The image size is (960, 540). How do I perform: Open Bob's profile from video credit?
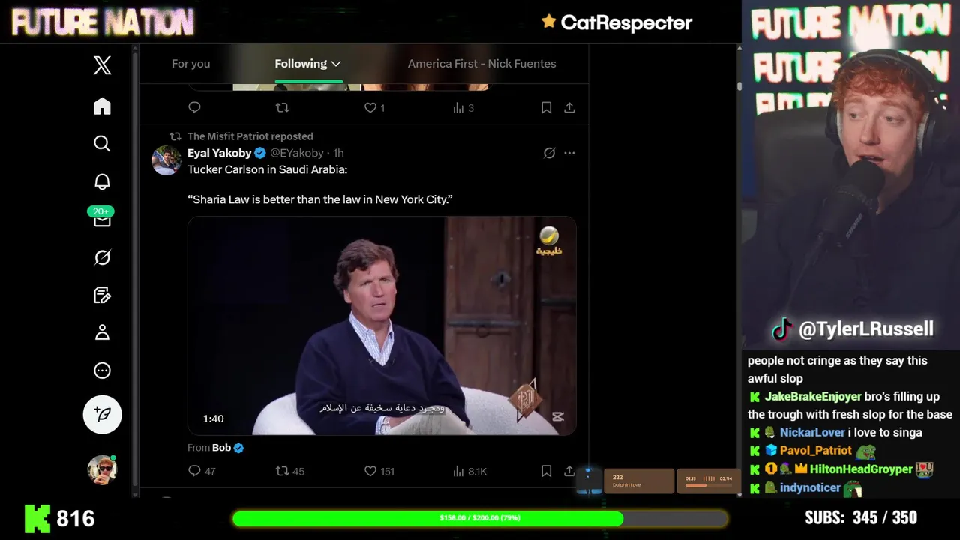point(221,448)
